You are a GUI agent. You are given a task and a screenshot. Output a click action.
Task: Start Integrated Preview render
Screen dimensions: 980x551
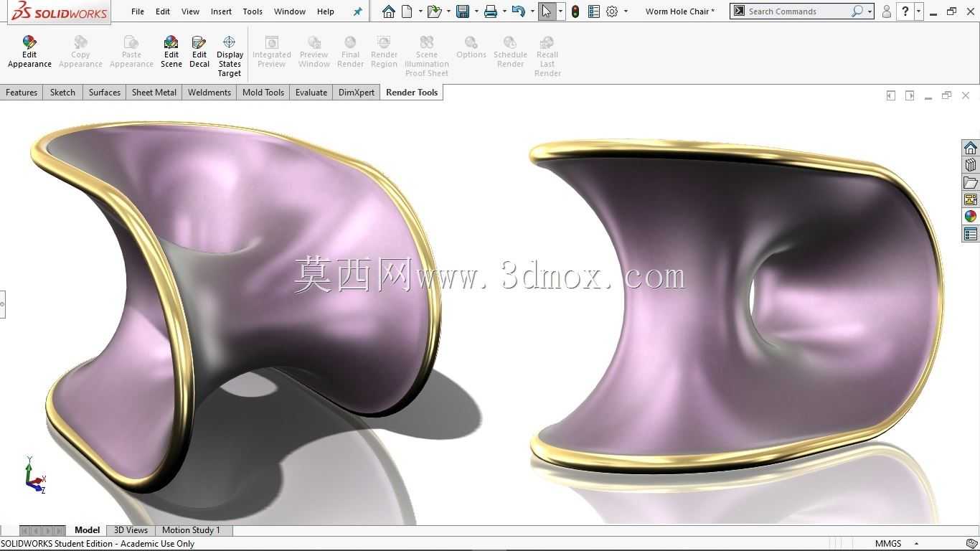click(x=271, y=52)
